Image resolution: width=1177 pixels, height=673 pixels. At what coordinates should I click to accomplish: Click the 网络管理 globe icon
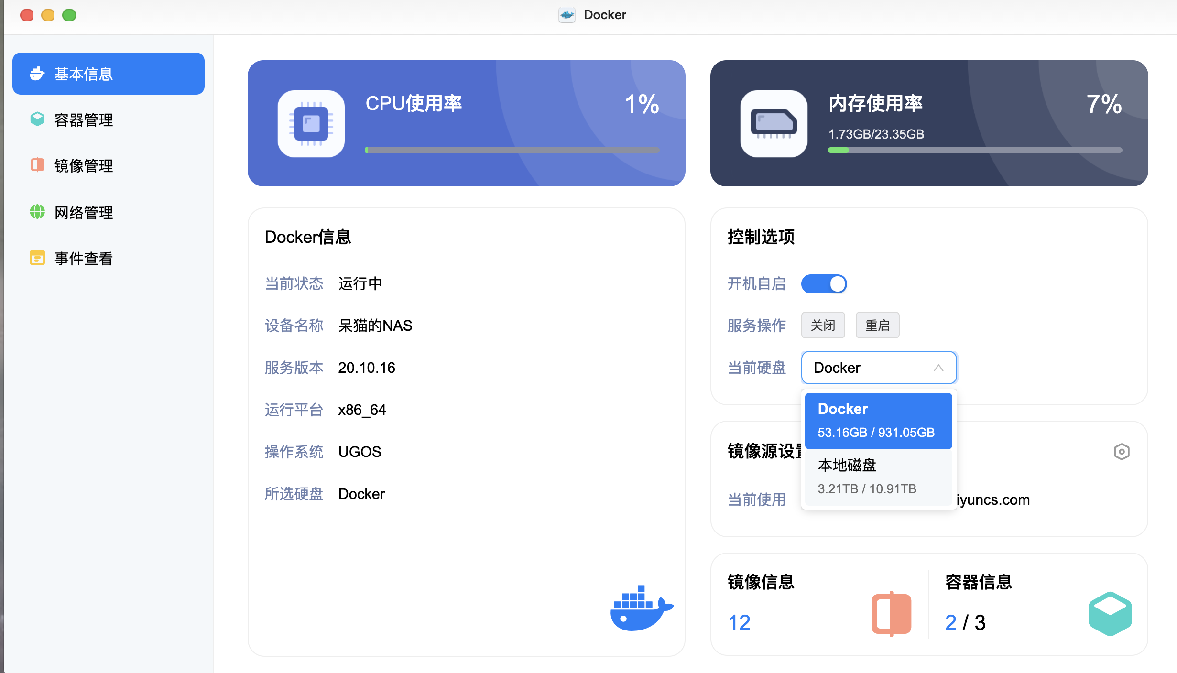click(37, 212)
